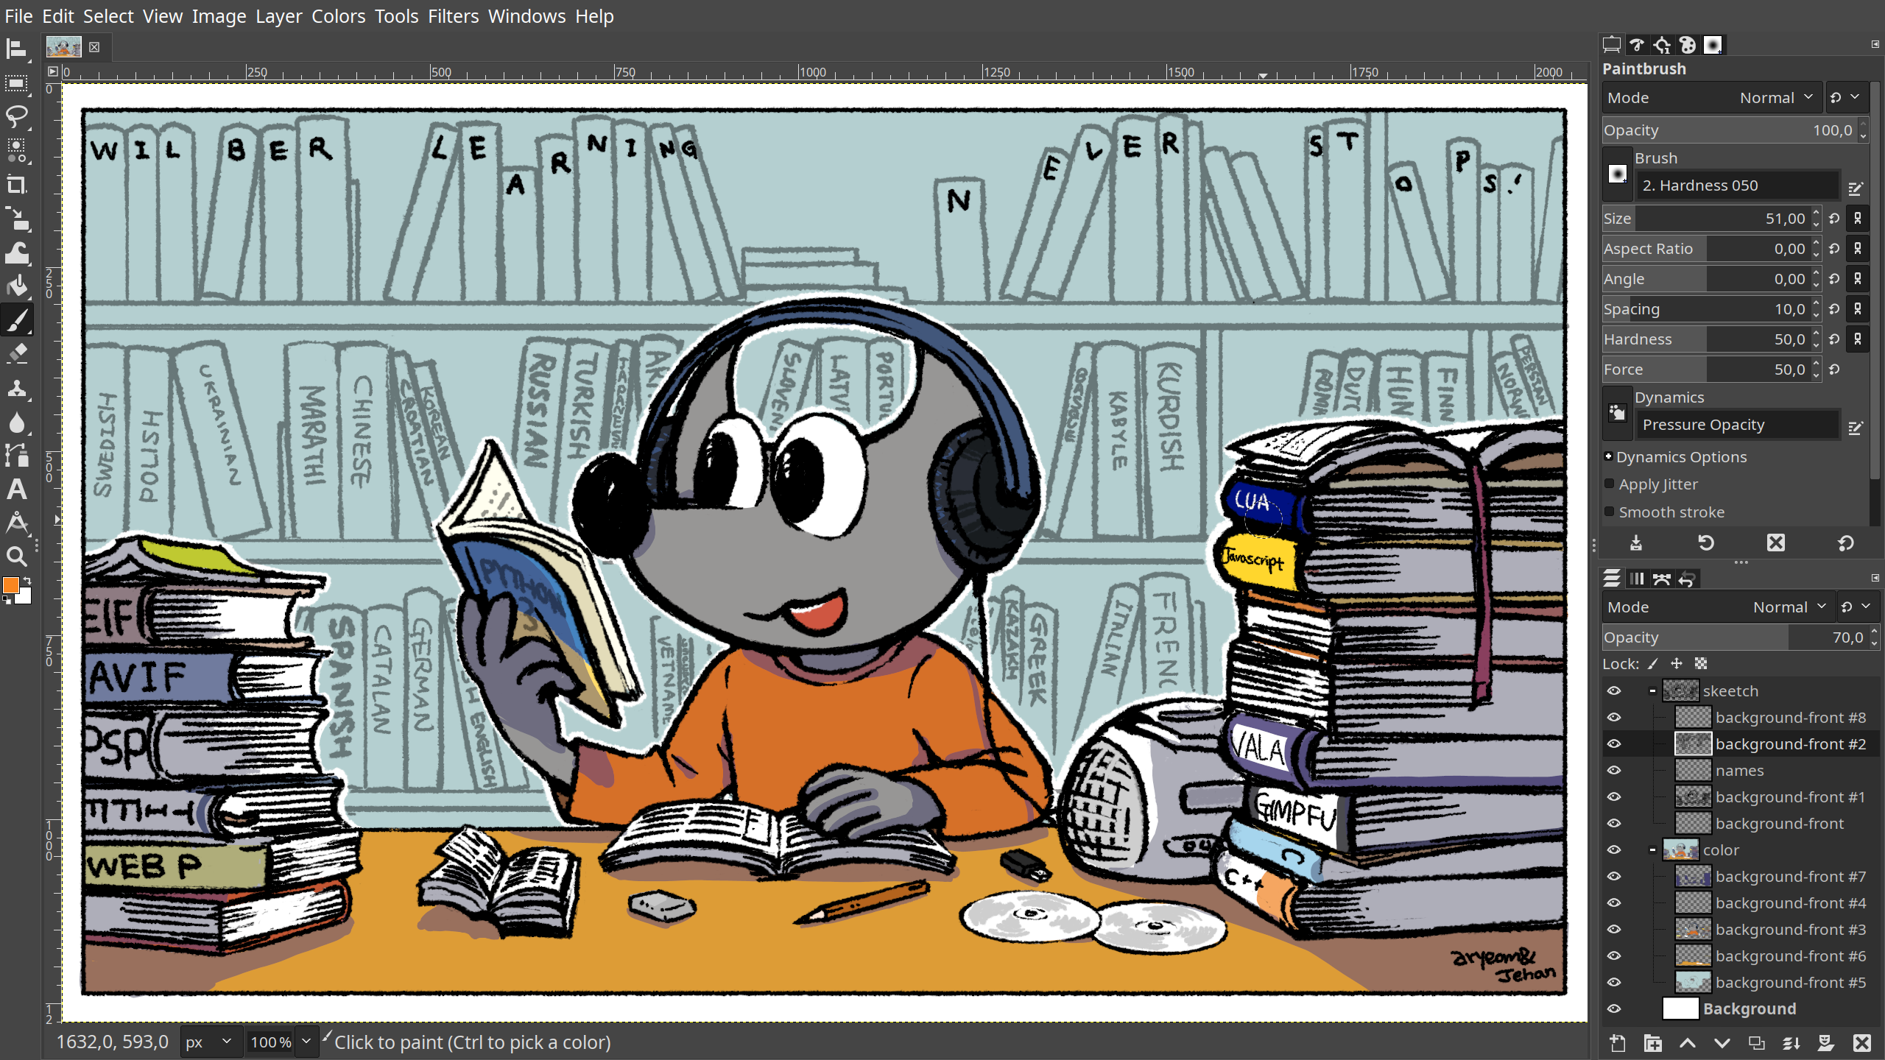Open the Paintbrush Mode dropdown

(1712, 98)
